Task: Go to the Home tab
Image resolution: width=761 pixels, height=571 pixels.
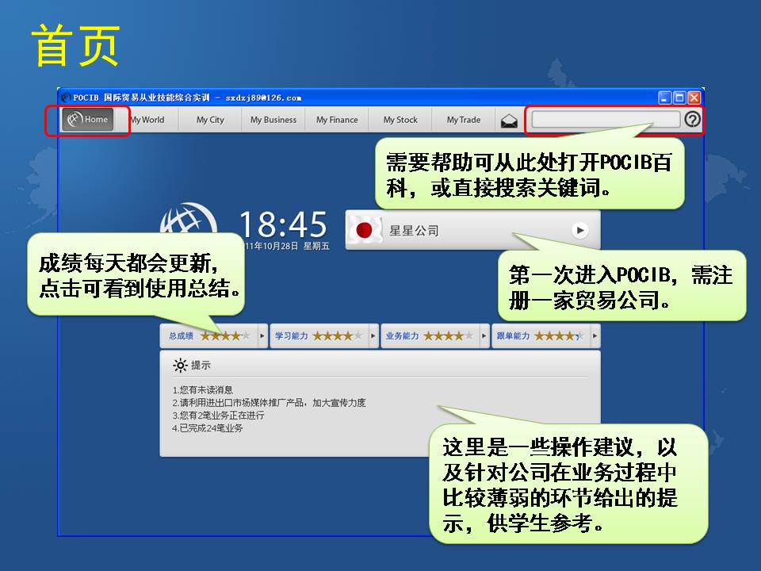Action: [x=88, y=120]
